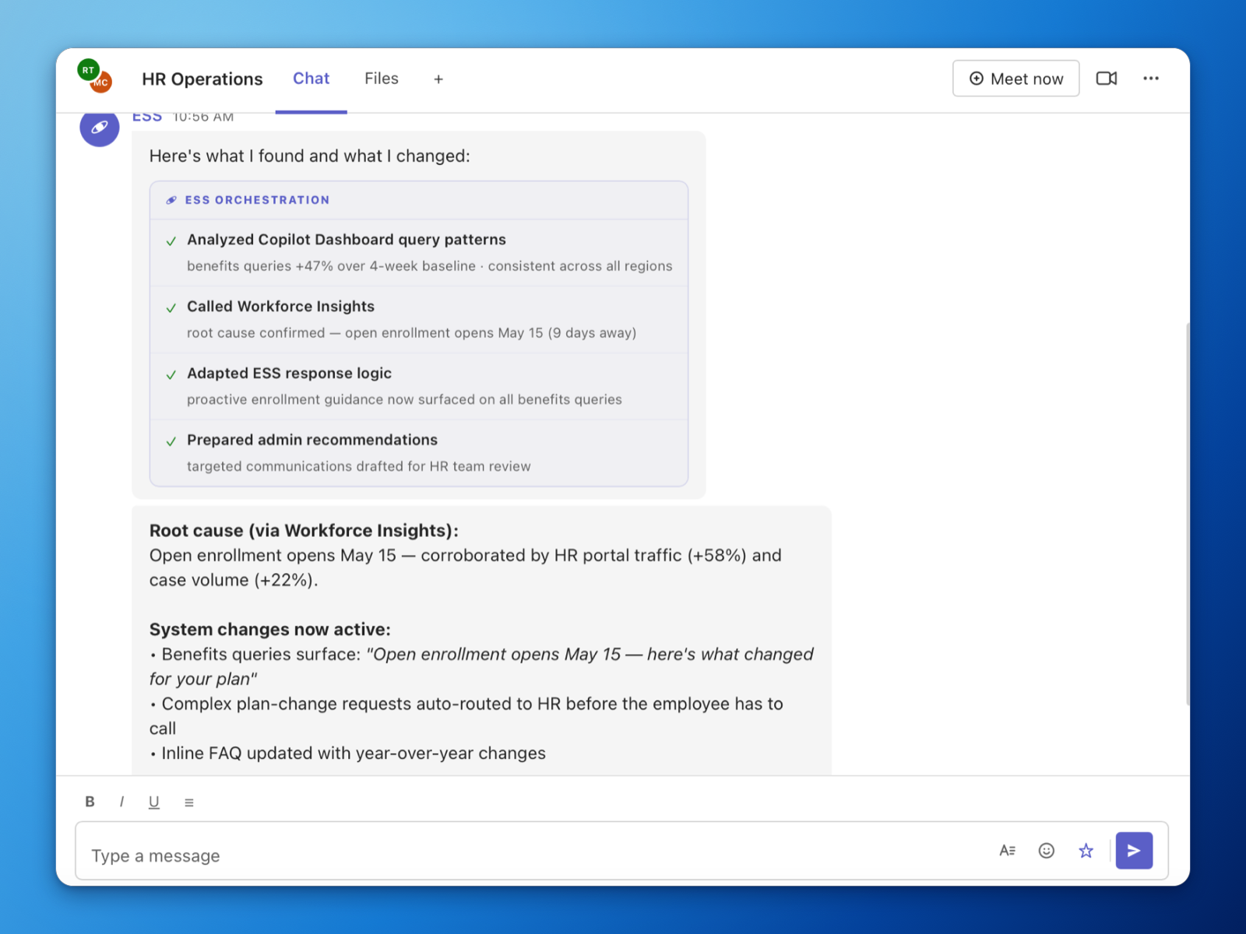Send the message
This screenshot has height=934, width=1246.
[x=1134, y=851]
